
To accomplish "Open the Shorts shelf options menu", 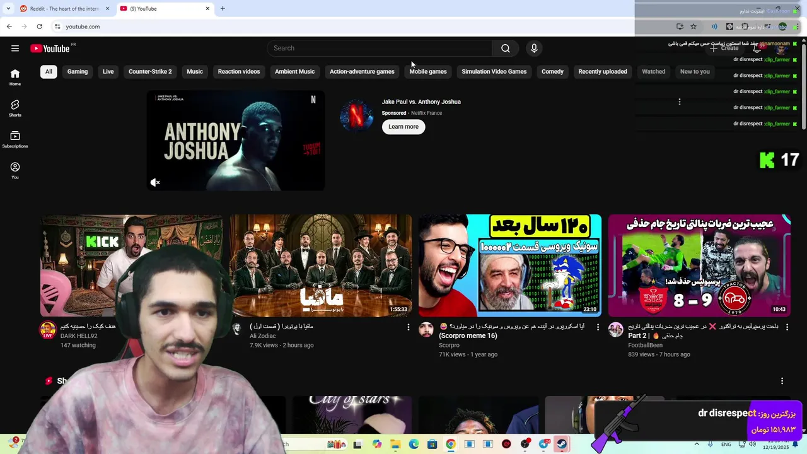I will click(x=782, y=381).
